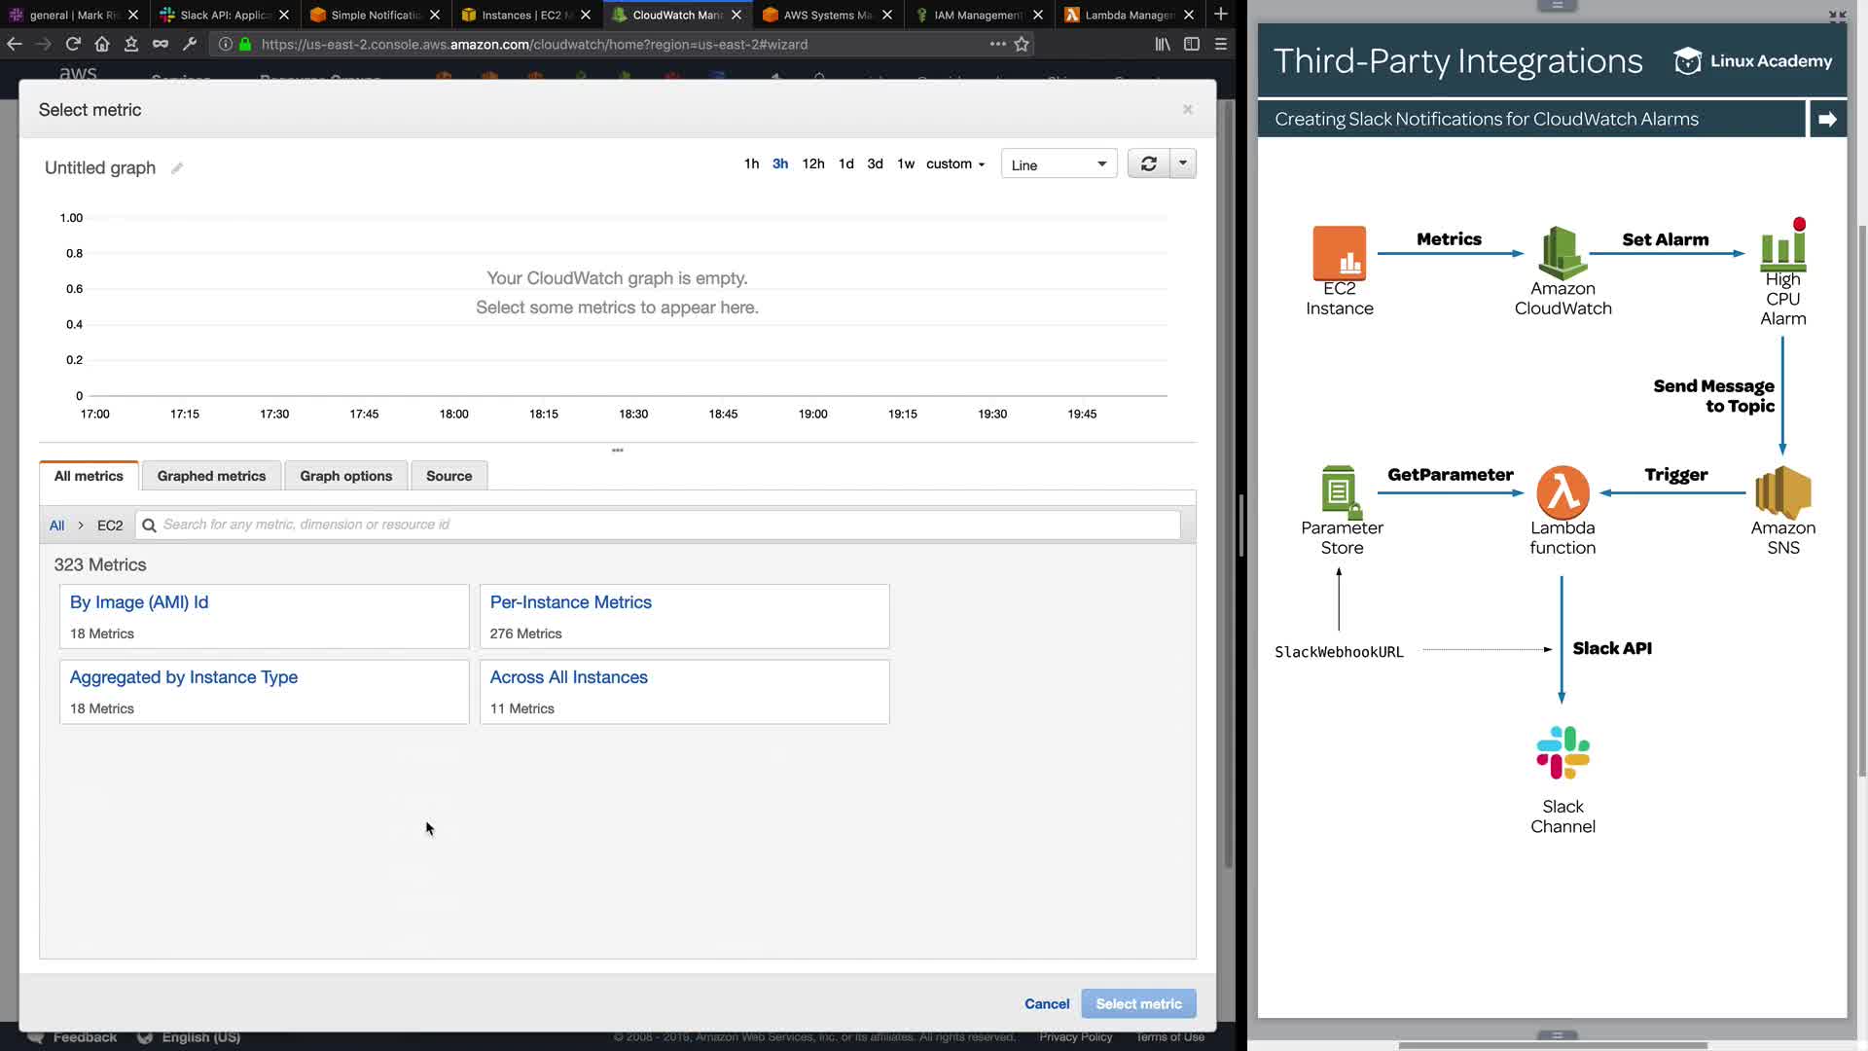Viewport: 1868px width, 1051px height.
Task: Open the refresh options dropdown arrow
Action: (x=1182, y=163)
